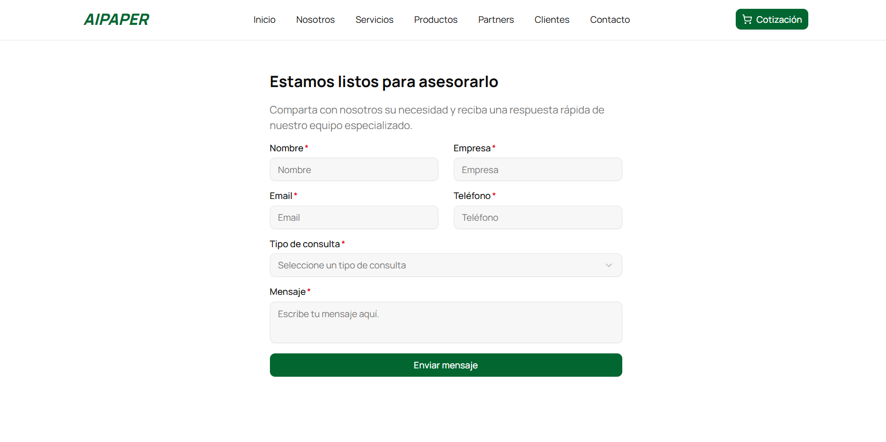Select the Email input box
This screenshot has width=886, height=442.
pos(353,218)
